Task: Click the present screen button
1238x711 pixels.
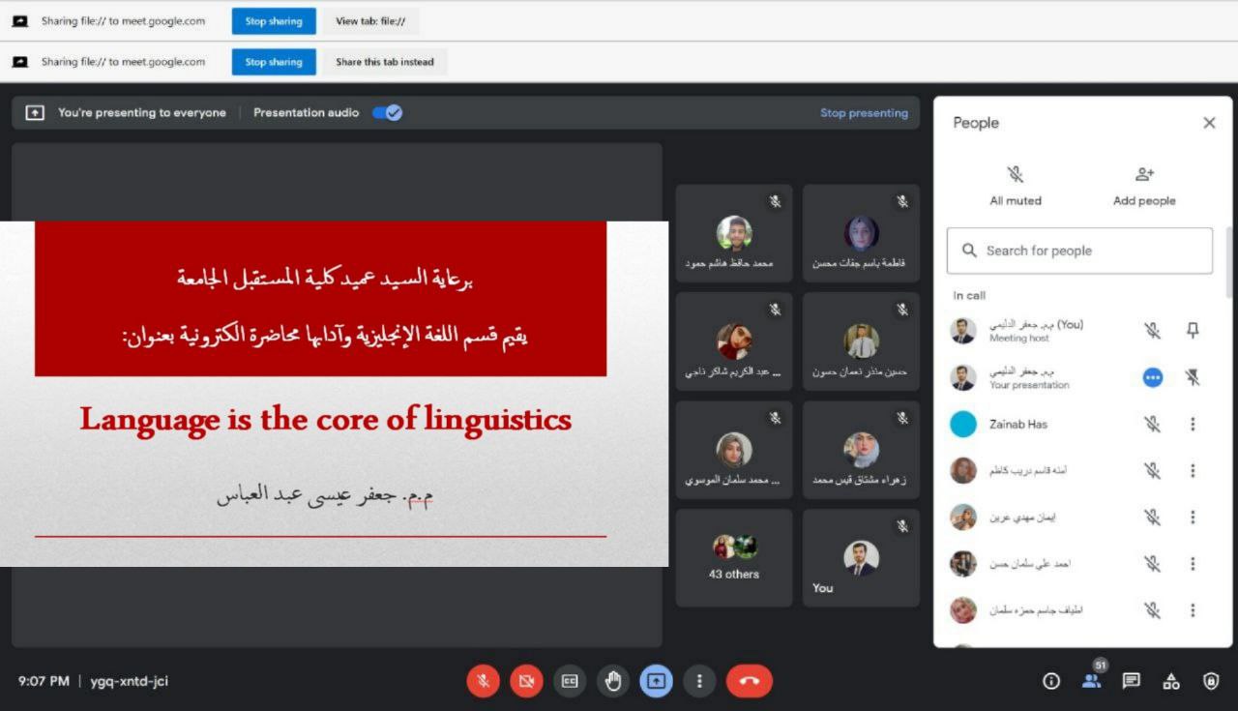Action: pos(656,681)
